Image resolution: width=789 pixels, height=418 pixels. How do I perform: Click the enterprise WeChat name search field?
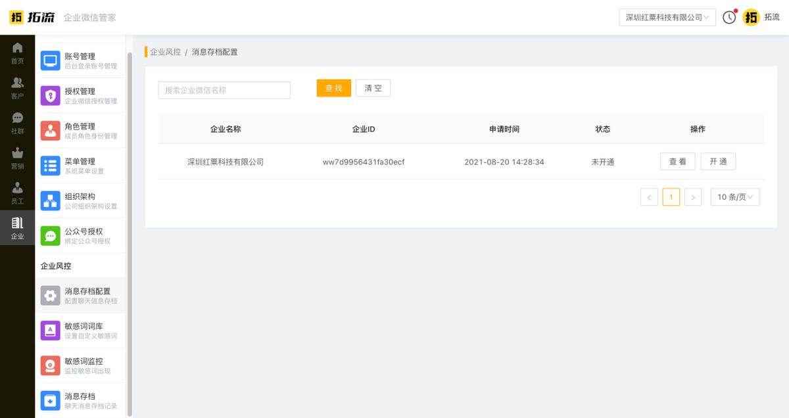pos(224,89)
